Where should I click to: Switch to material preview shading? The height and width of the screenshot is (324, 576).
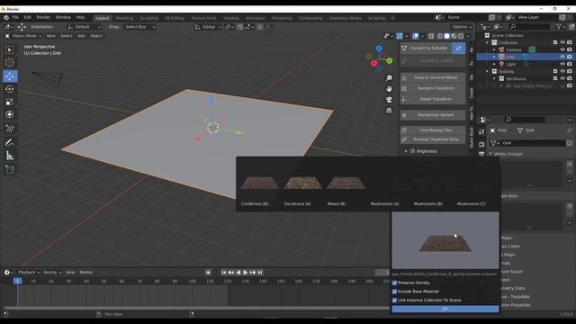pos(454,36)
